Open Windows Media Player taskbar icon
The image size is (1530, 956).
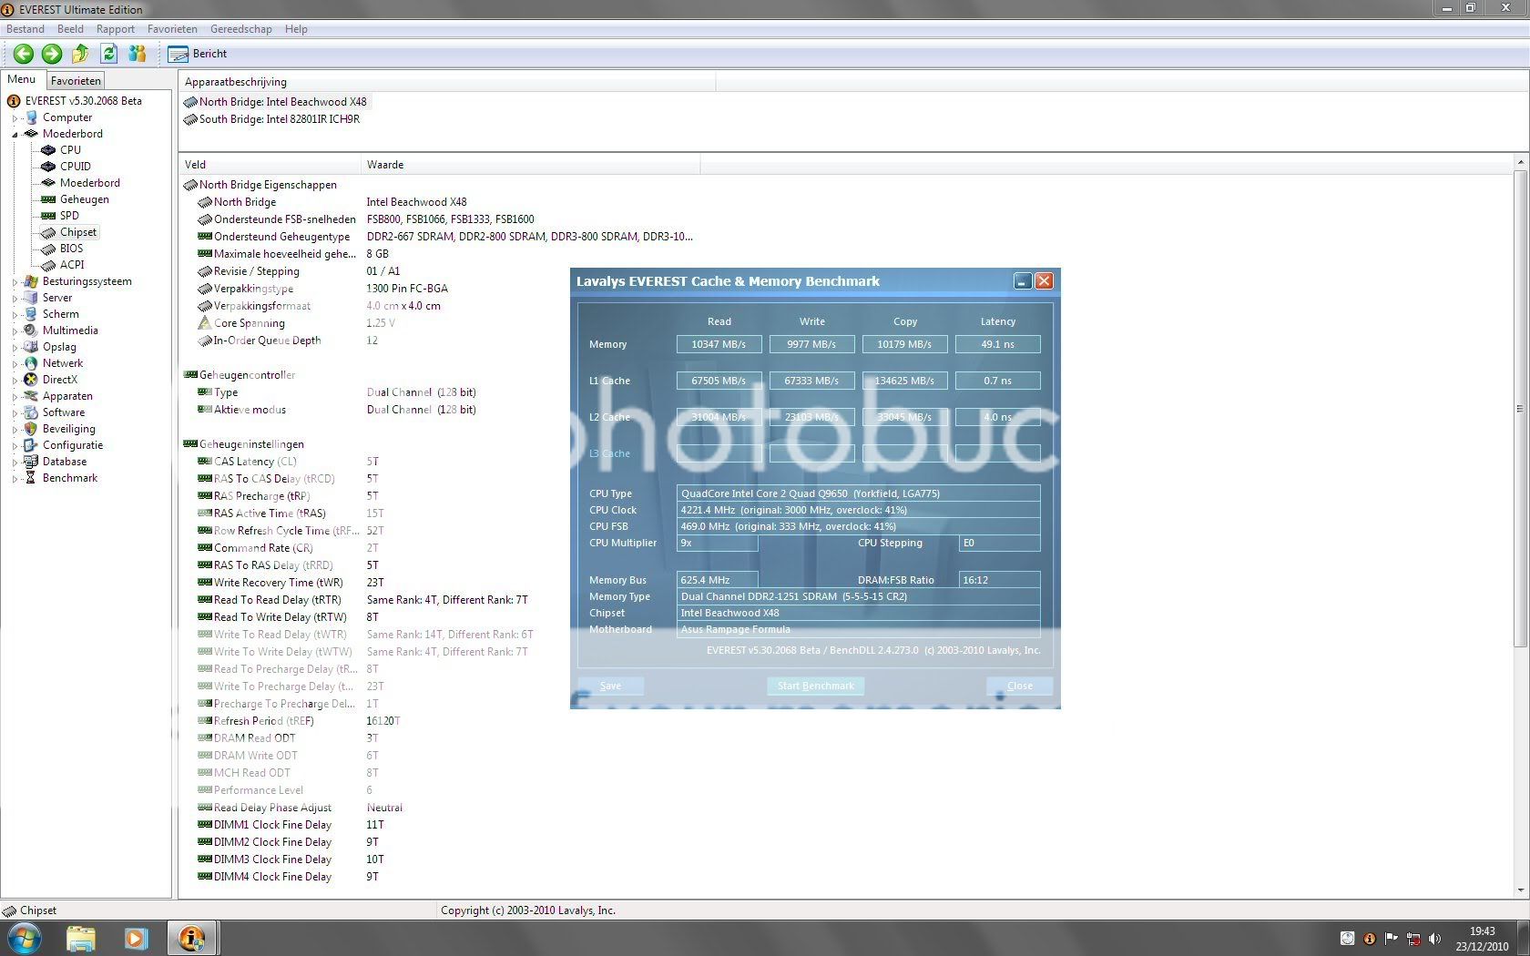136,938
